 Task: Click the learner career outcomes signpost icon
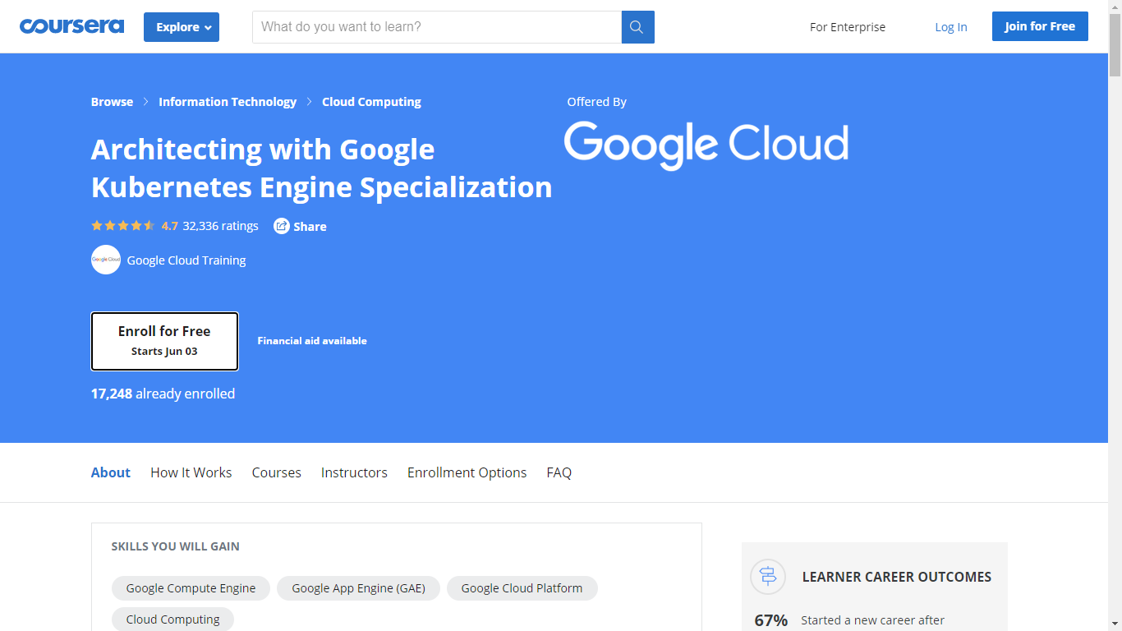point(768,577)
